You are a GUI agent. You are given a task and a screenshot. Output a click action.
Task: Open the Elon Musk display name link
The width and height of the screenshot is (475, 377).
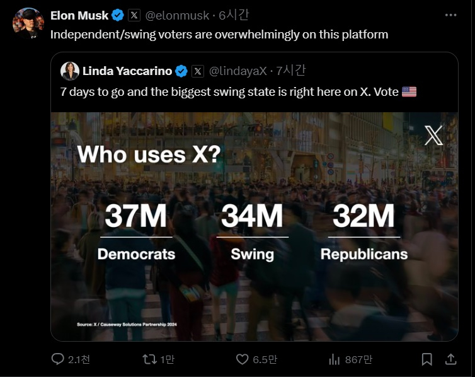tap(79, 15)
